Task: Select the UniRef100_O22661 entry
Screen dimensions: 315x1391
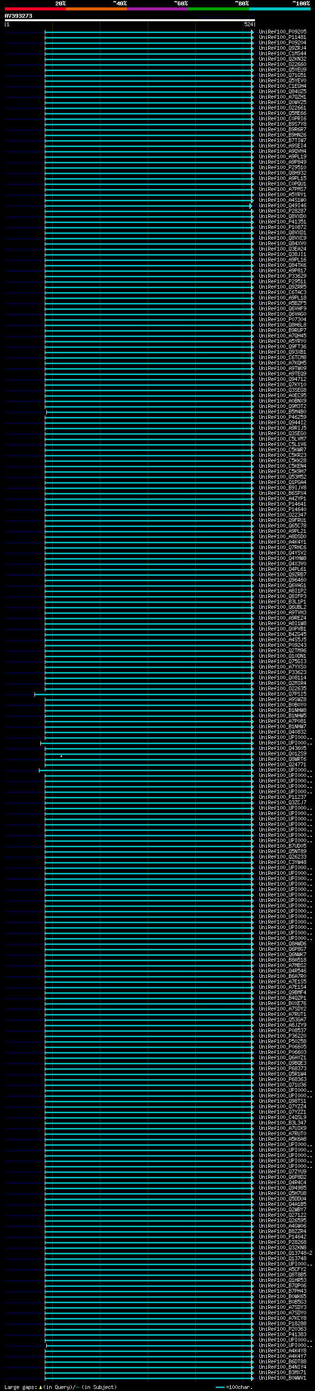Action: (x=283, y=108)
